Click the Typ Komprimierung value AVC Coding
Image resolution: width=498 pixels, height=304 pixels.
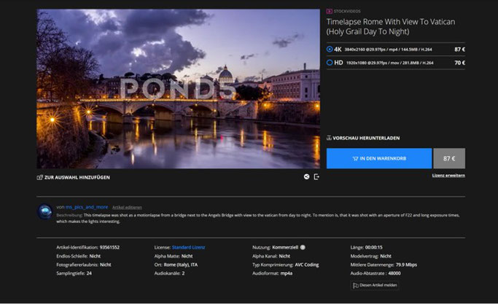pyautogui.click(x=307, y=265)
